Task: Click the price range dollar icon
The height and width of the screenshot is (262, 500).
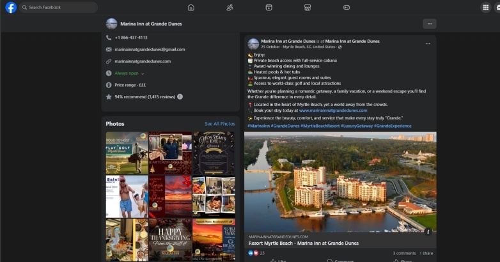Action: click(x=109, y=85)
